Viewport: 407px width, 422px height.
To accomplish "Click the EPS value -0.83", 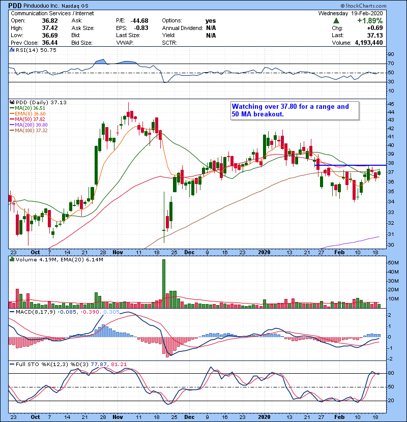I will click(141, 28).
